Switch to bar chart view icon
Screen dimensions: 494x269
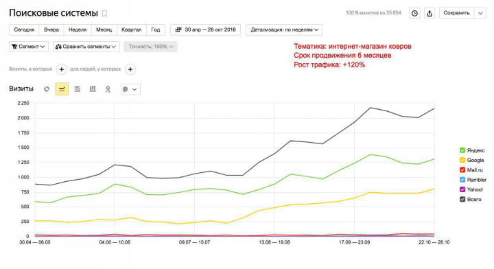[x=93, y=89]
